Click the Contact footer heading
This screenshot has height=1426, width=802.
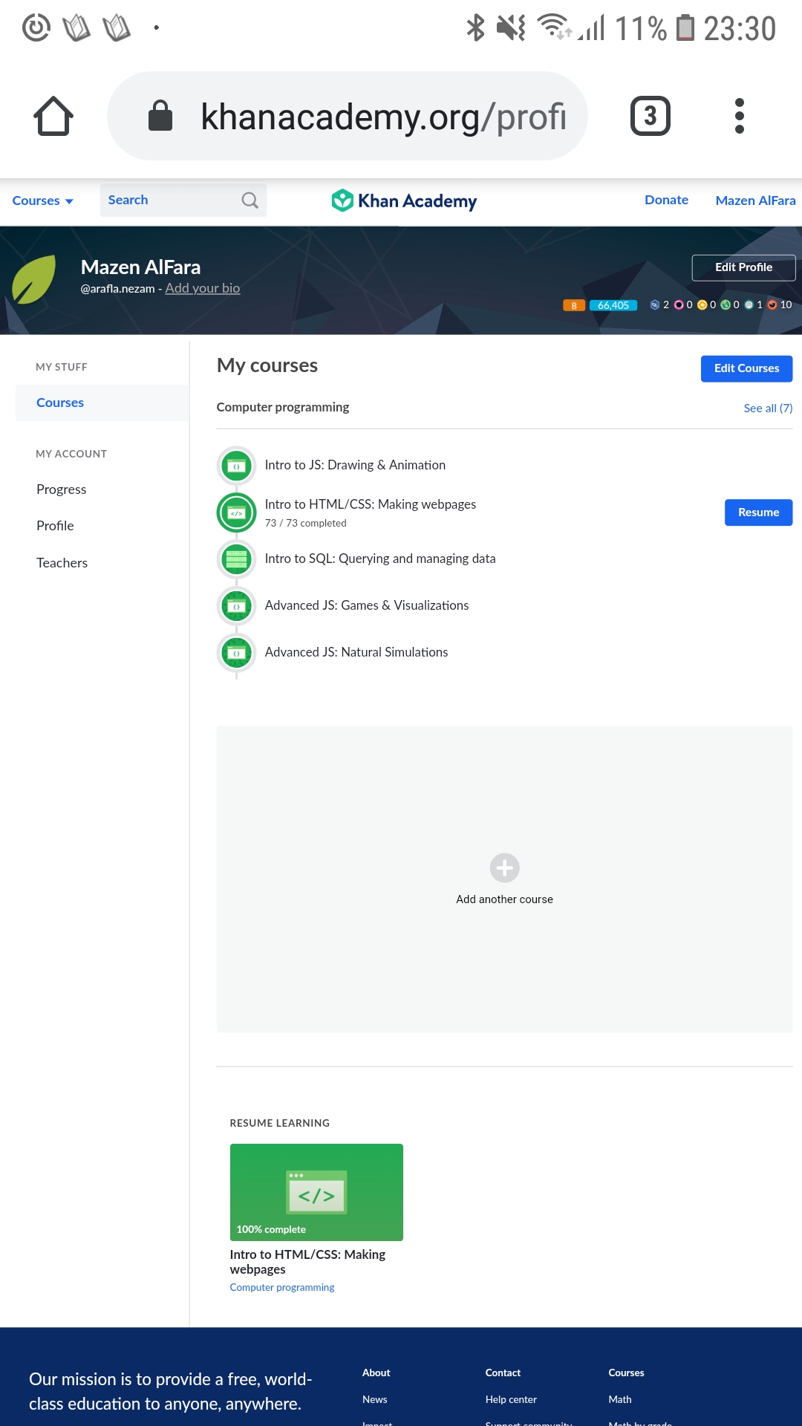[x=503, y=1373]
